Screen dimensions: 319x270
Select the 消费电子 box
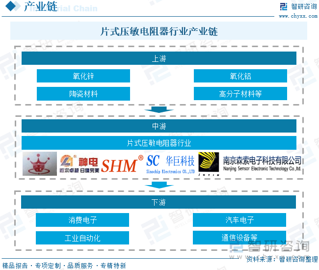click(82, 220)
